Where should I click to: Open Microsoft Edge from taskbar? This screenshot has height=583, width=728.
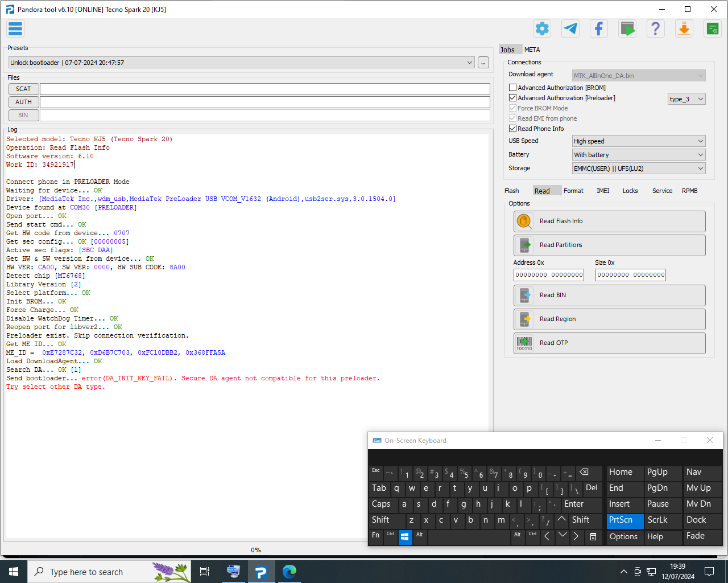[289, 572]
